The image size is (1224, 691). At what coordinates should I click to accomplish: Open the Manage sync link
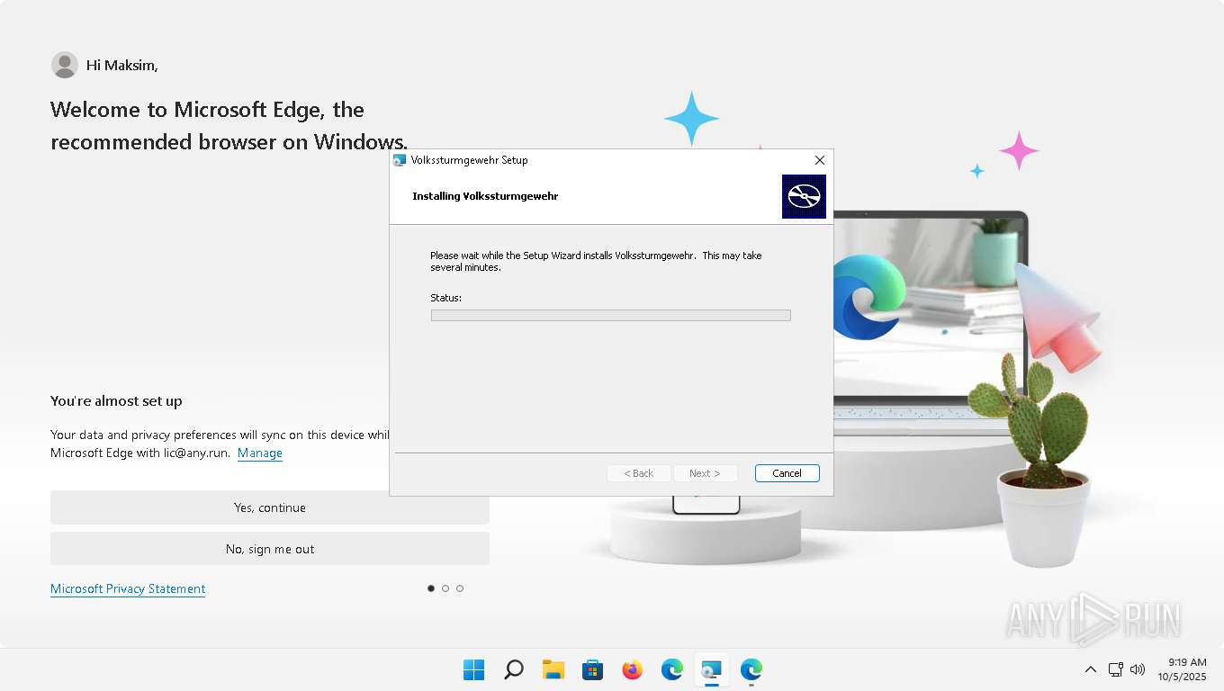[260, 453]
